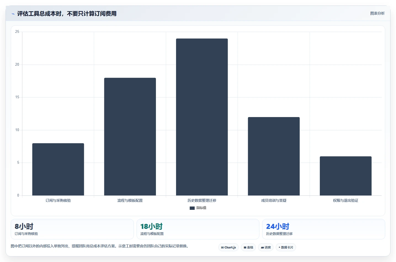Click the y-axis value 10

click(17, 130)
